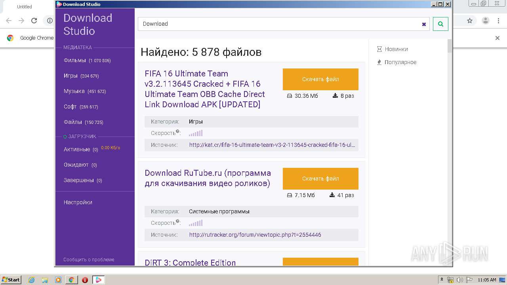The image size is (507, 285).
Task: Click Скачать файл for FIFA 16 Ultimate Team
Action: pos(320,79)
